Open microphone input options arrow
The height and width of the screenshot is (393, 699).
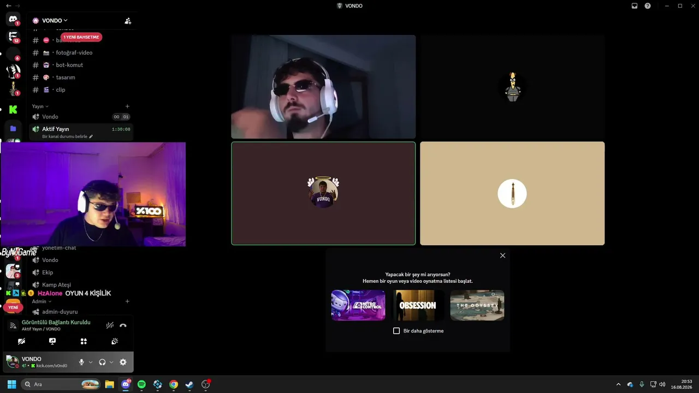click(x=91, y=362)
